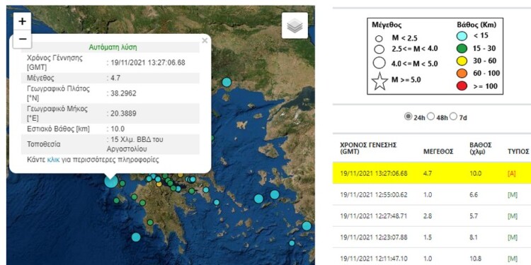Click the ΜΕΓΕΘΟΣ column header

[x=438, y=152]
